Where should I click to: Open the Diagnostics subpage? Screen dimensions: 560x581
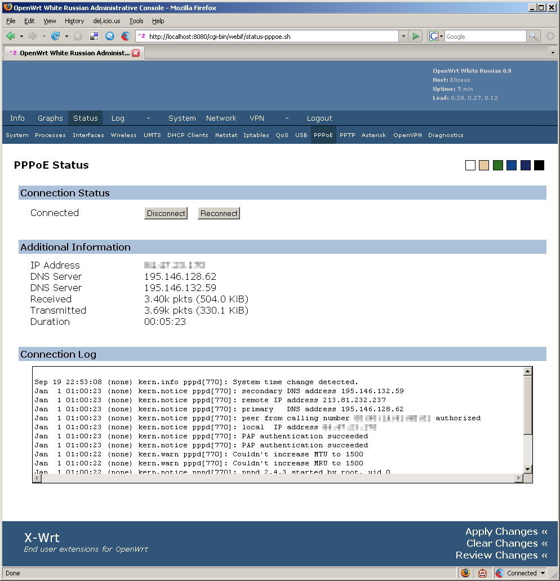pos(446,135)
